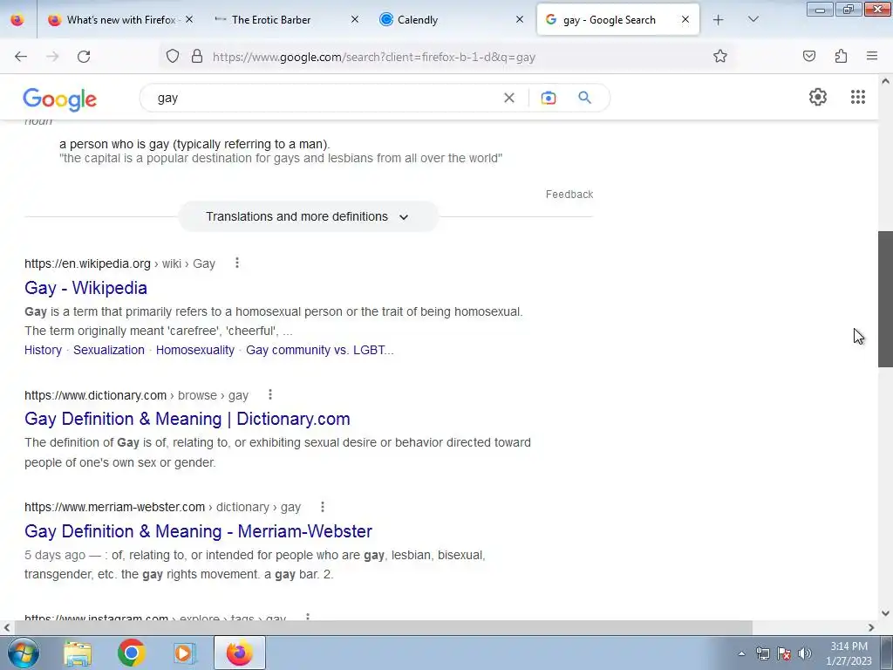Open more options for Merriam-Webster result

[323, 507]
